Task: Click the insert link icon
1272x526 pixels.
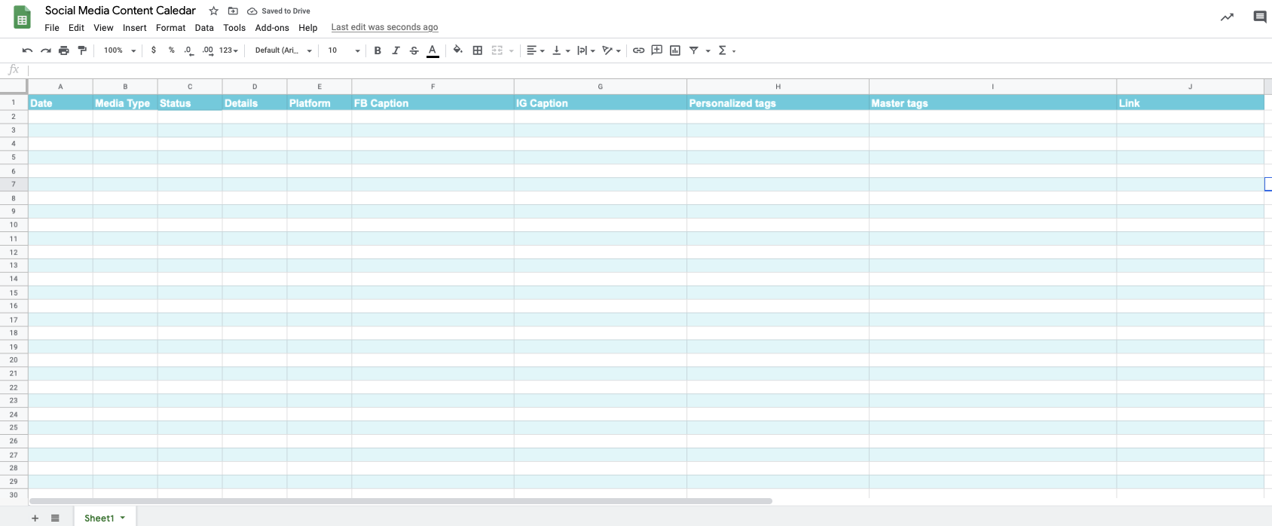Action: click(638, 50)
